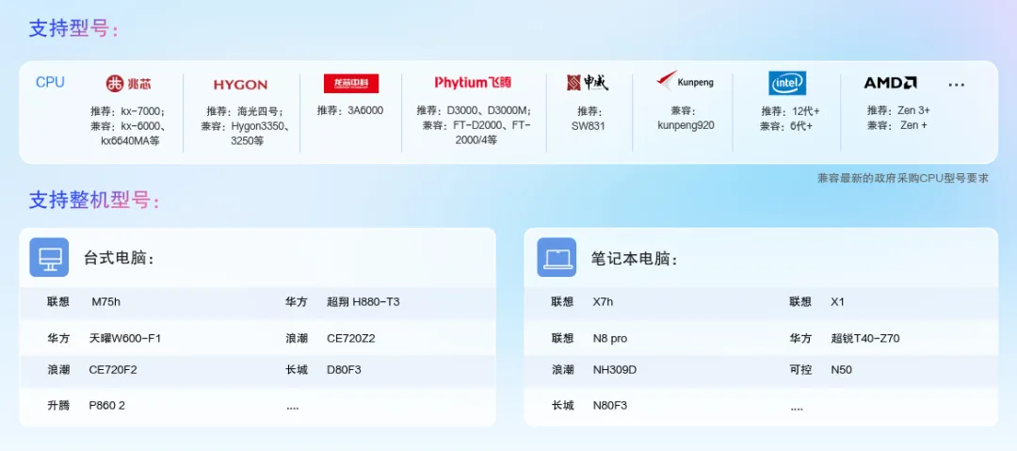Expand more CPU brands via ellipsis

[956, 84]
